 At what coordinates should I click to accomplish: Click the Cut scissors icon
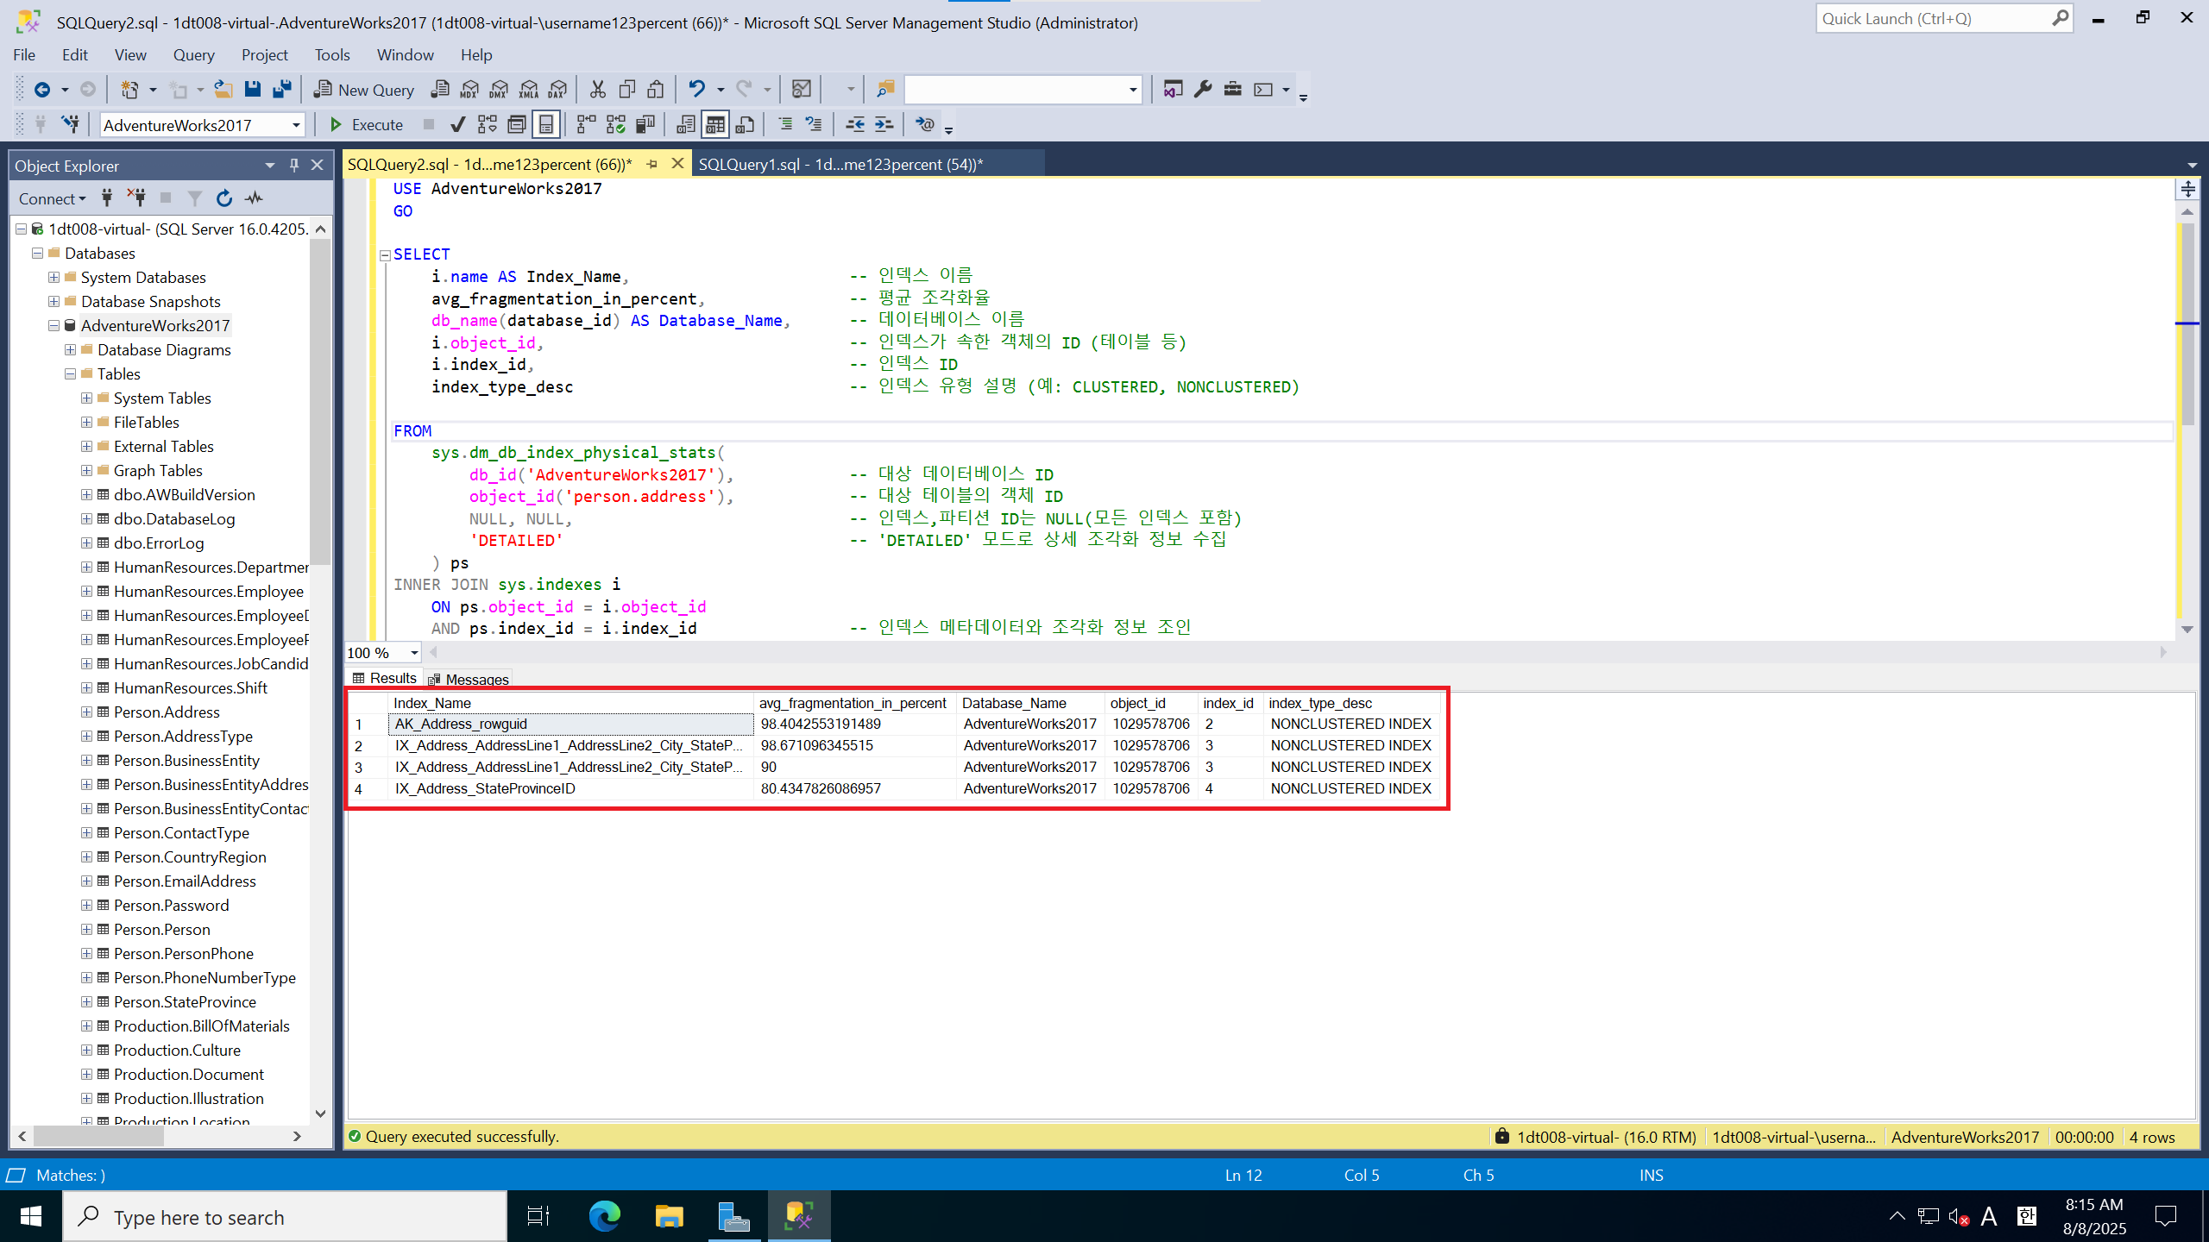pos(597,90)
